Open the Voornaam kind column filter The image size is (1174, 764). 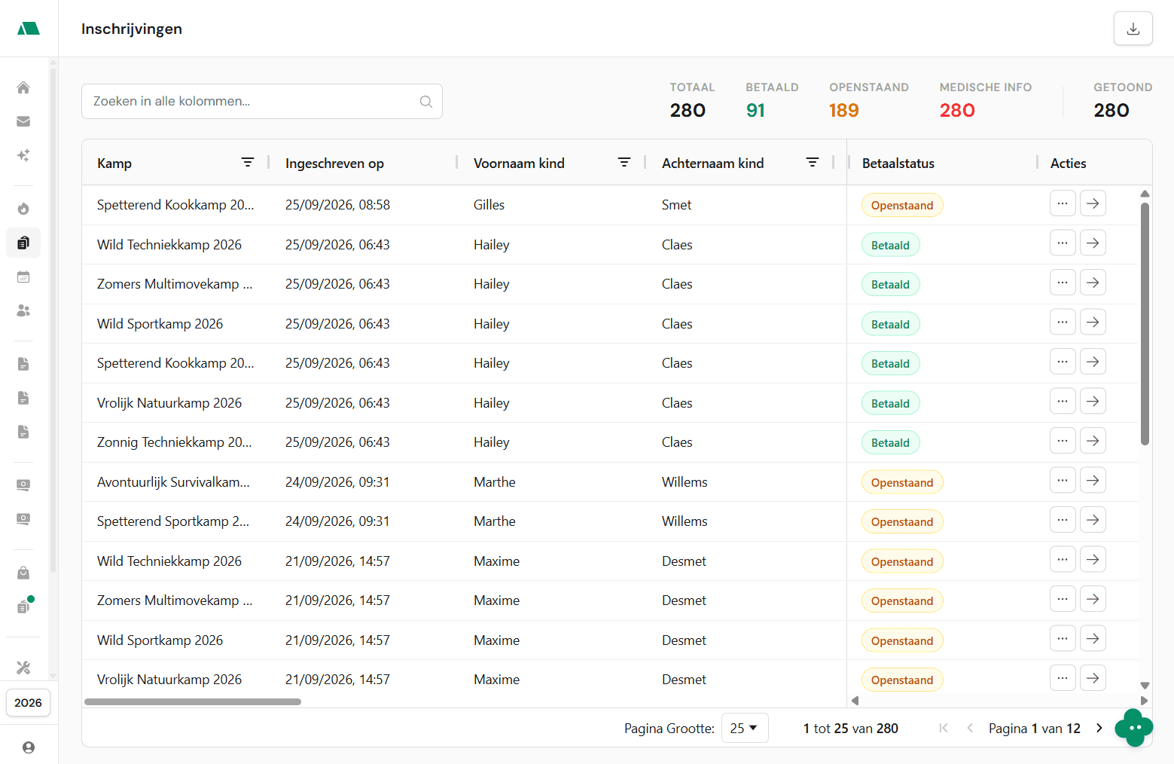624,162
